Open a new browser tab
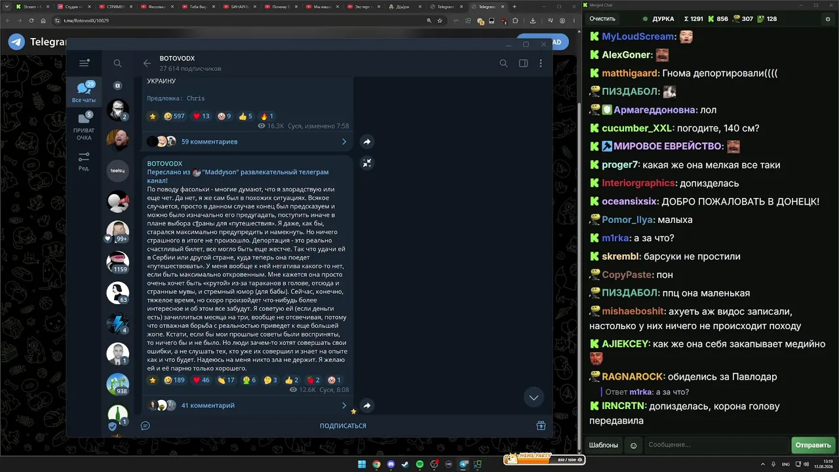This screenshot has height=472, width=839. coord(515,7)
